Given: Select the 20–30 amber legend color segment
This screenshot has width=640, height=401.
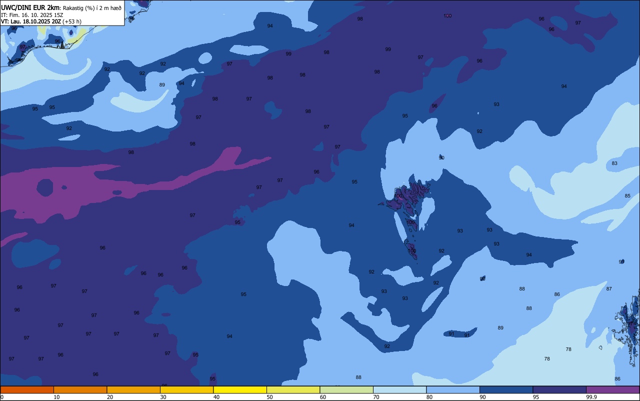Looking at the screenshot, I should tap(133, 389).
